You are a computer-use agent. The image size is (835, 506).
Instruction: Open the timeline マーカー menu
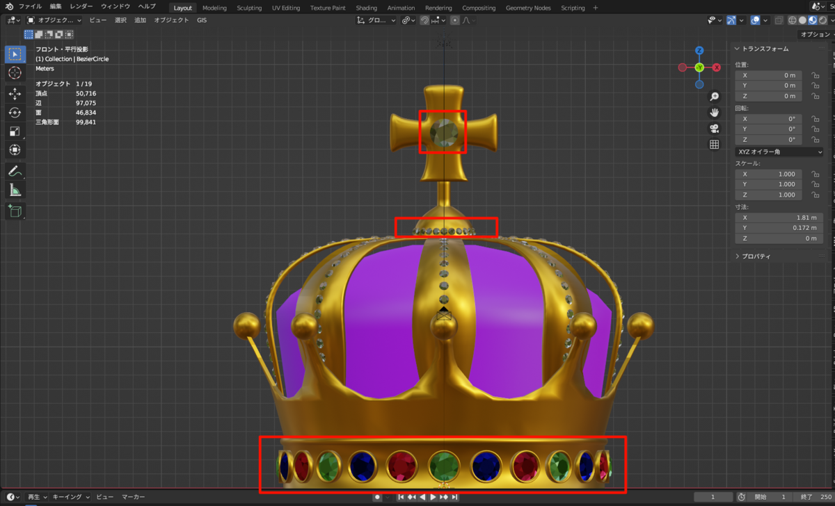134,497
